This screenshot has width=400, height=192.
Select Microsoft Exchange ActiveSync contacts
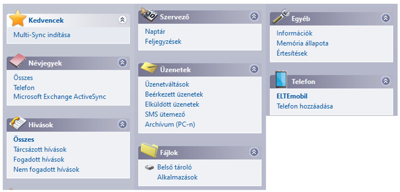click(60, 97)
